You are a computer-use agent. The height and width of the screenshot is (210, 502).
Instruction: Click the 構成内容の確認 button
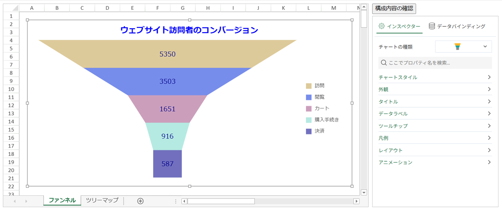[x=394, y=8]
